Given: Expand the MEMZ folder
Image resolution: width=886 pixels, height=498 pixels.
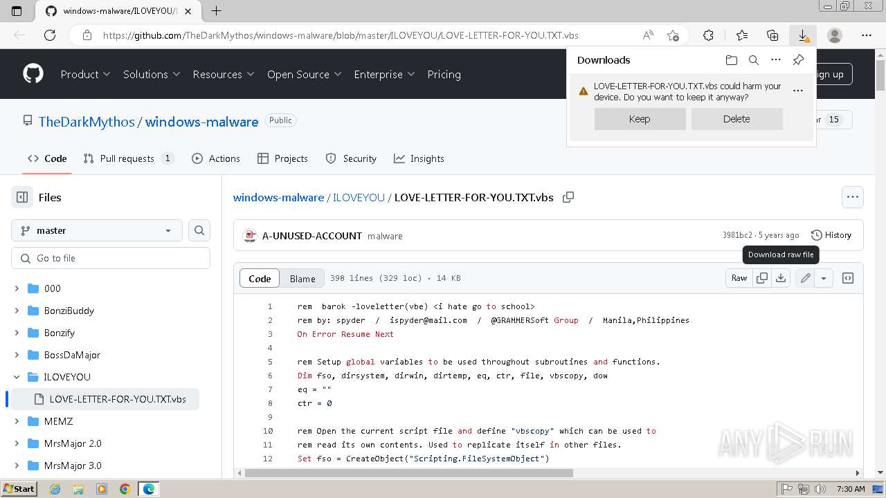Looking at the screenshot, I should 17,421.
